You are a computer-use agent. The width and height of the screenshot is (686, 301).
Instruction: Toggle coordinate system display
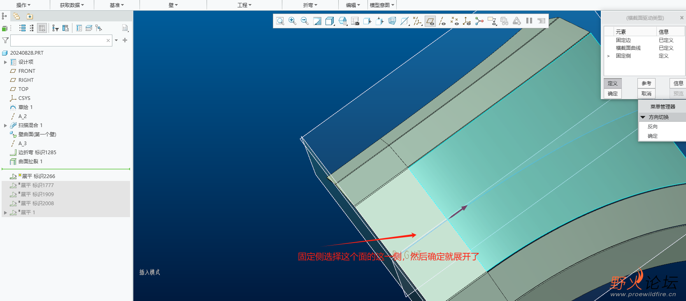467,21
